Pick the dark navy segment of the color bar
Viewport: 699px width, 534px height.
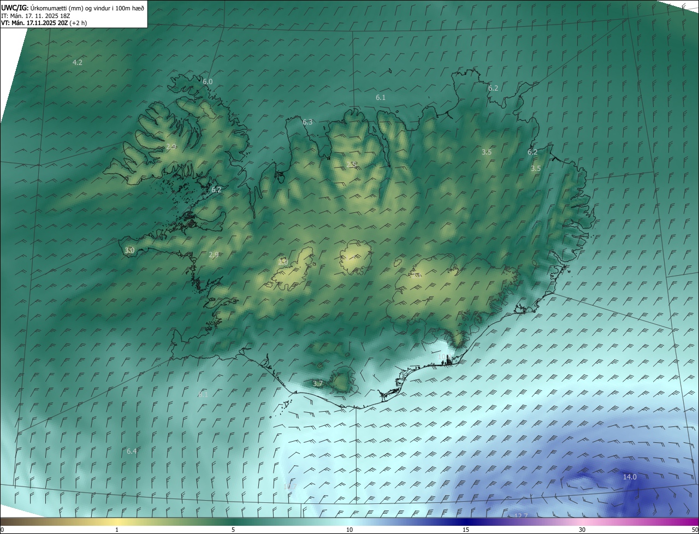coord(466,522)
